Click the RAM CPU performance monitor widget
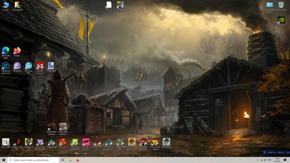Viewport: 290px width, 163px height. point(276,153)
